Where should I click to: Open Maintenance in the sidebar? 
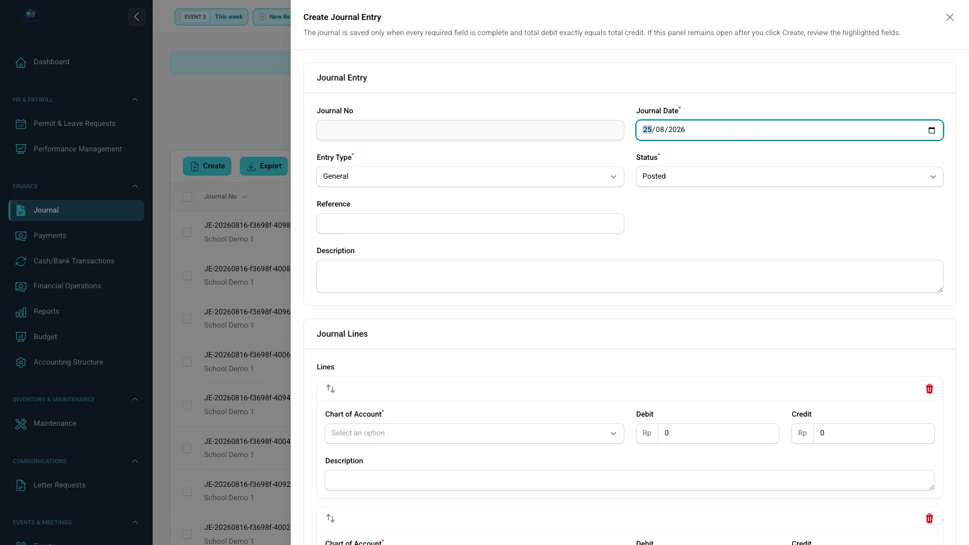tap(76, 424)
